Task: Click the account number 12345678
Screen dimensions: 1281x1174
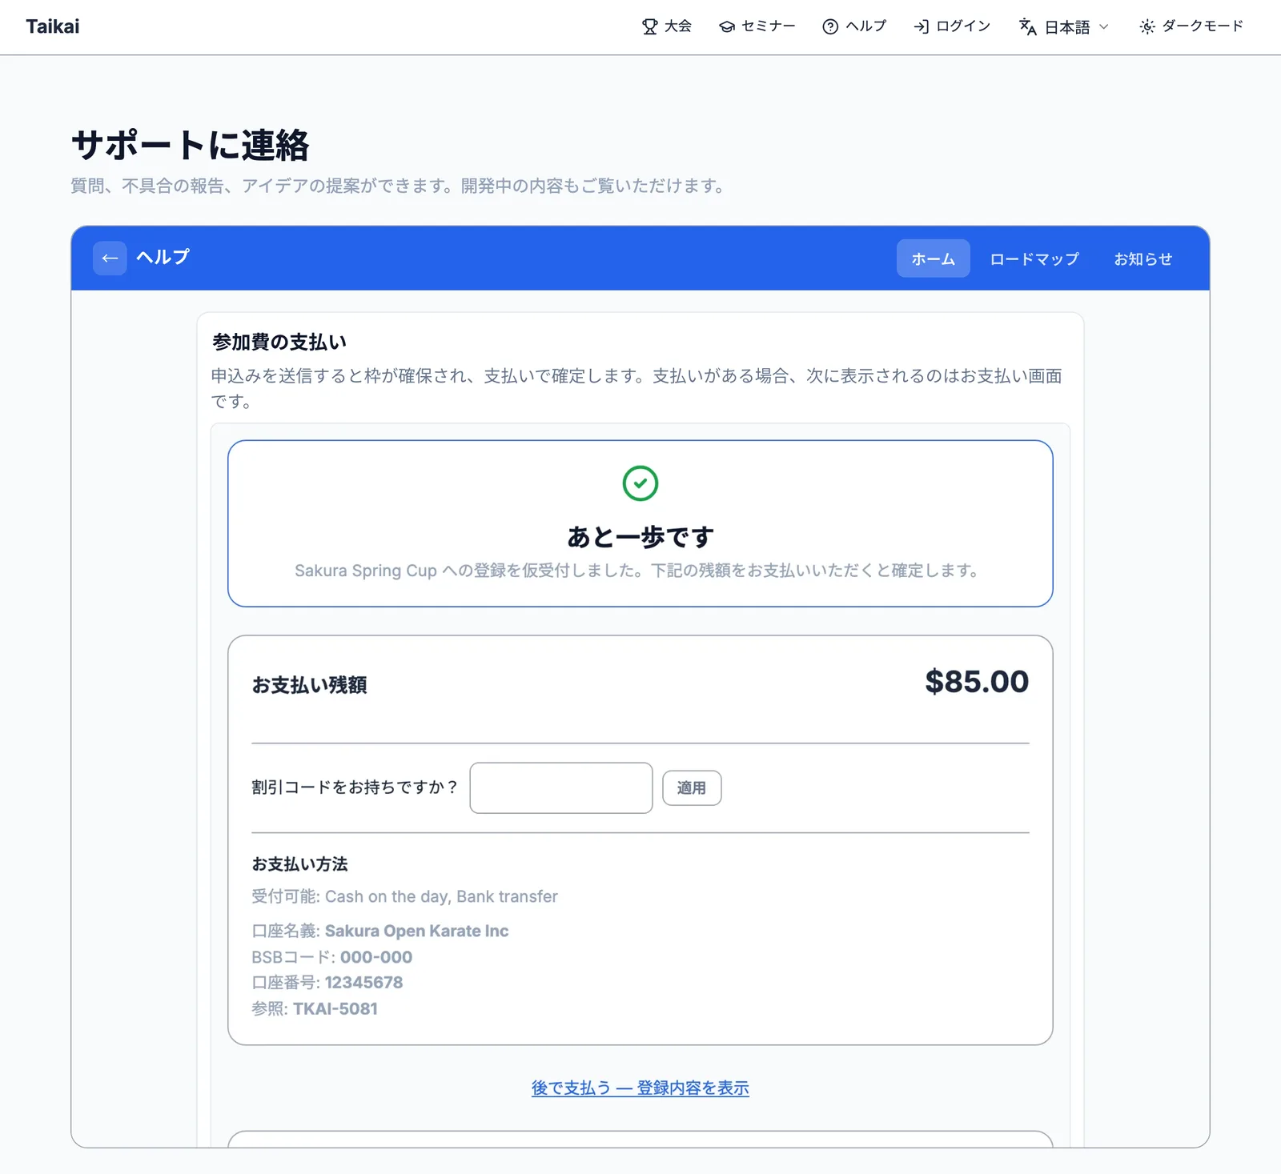Action: (x=364, y=983)
